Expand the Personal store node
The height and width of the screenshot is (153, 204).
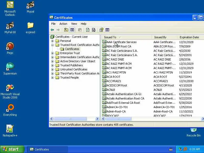coord(52,41)
